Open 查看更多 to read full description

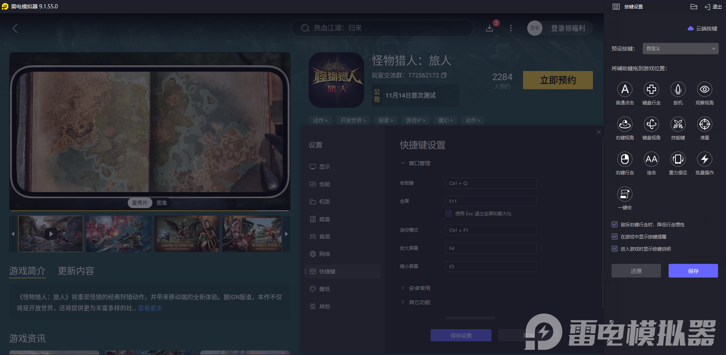coord(150,308)
